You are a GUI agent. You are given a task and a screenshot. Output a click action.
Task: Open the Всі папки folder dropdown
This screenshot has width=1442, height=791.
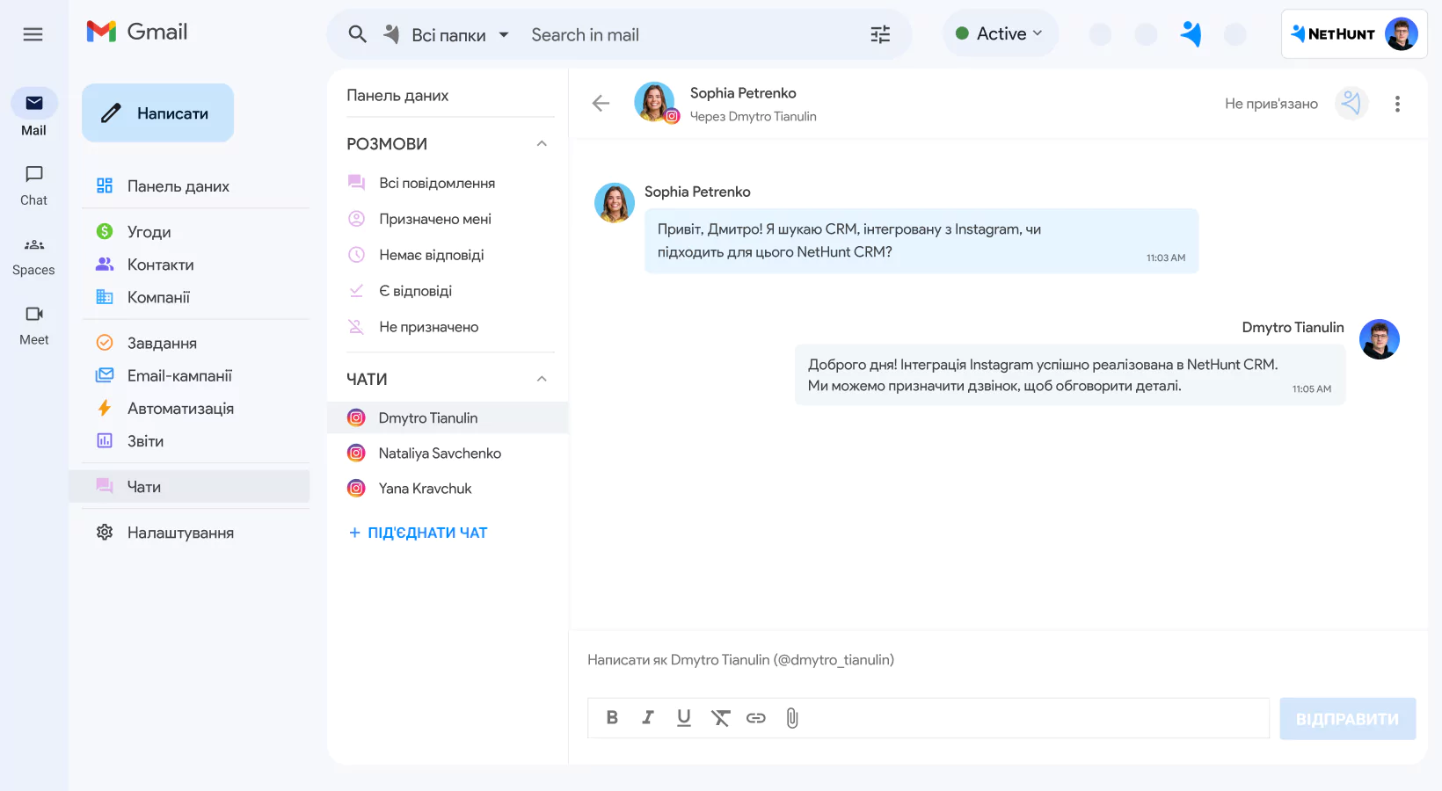pyautogui.click(x=448, y=35)
